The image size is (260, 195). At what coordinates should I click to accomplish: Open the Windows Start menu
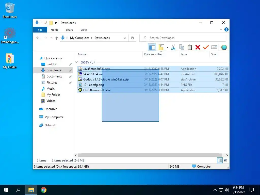pyautogui.click(x=6, y=190)
